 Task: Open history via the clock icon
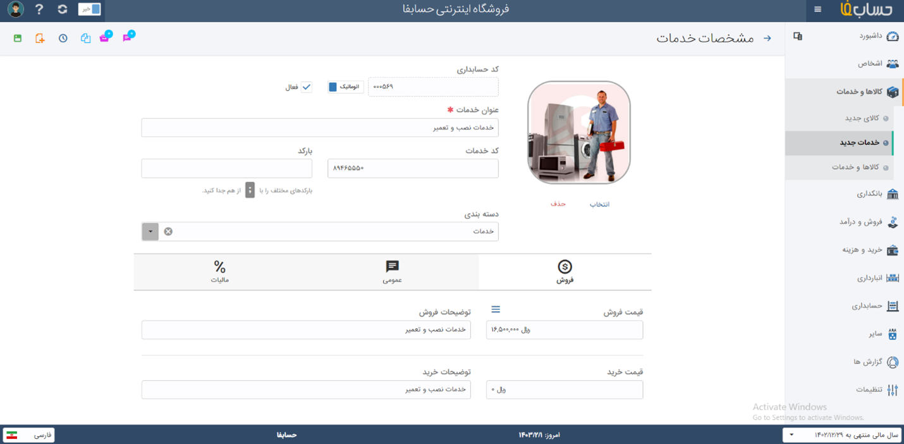63,39
